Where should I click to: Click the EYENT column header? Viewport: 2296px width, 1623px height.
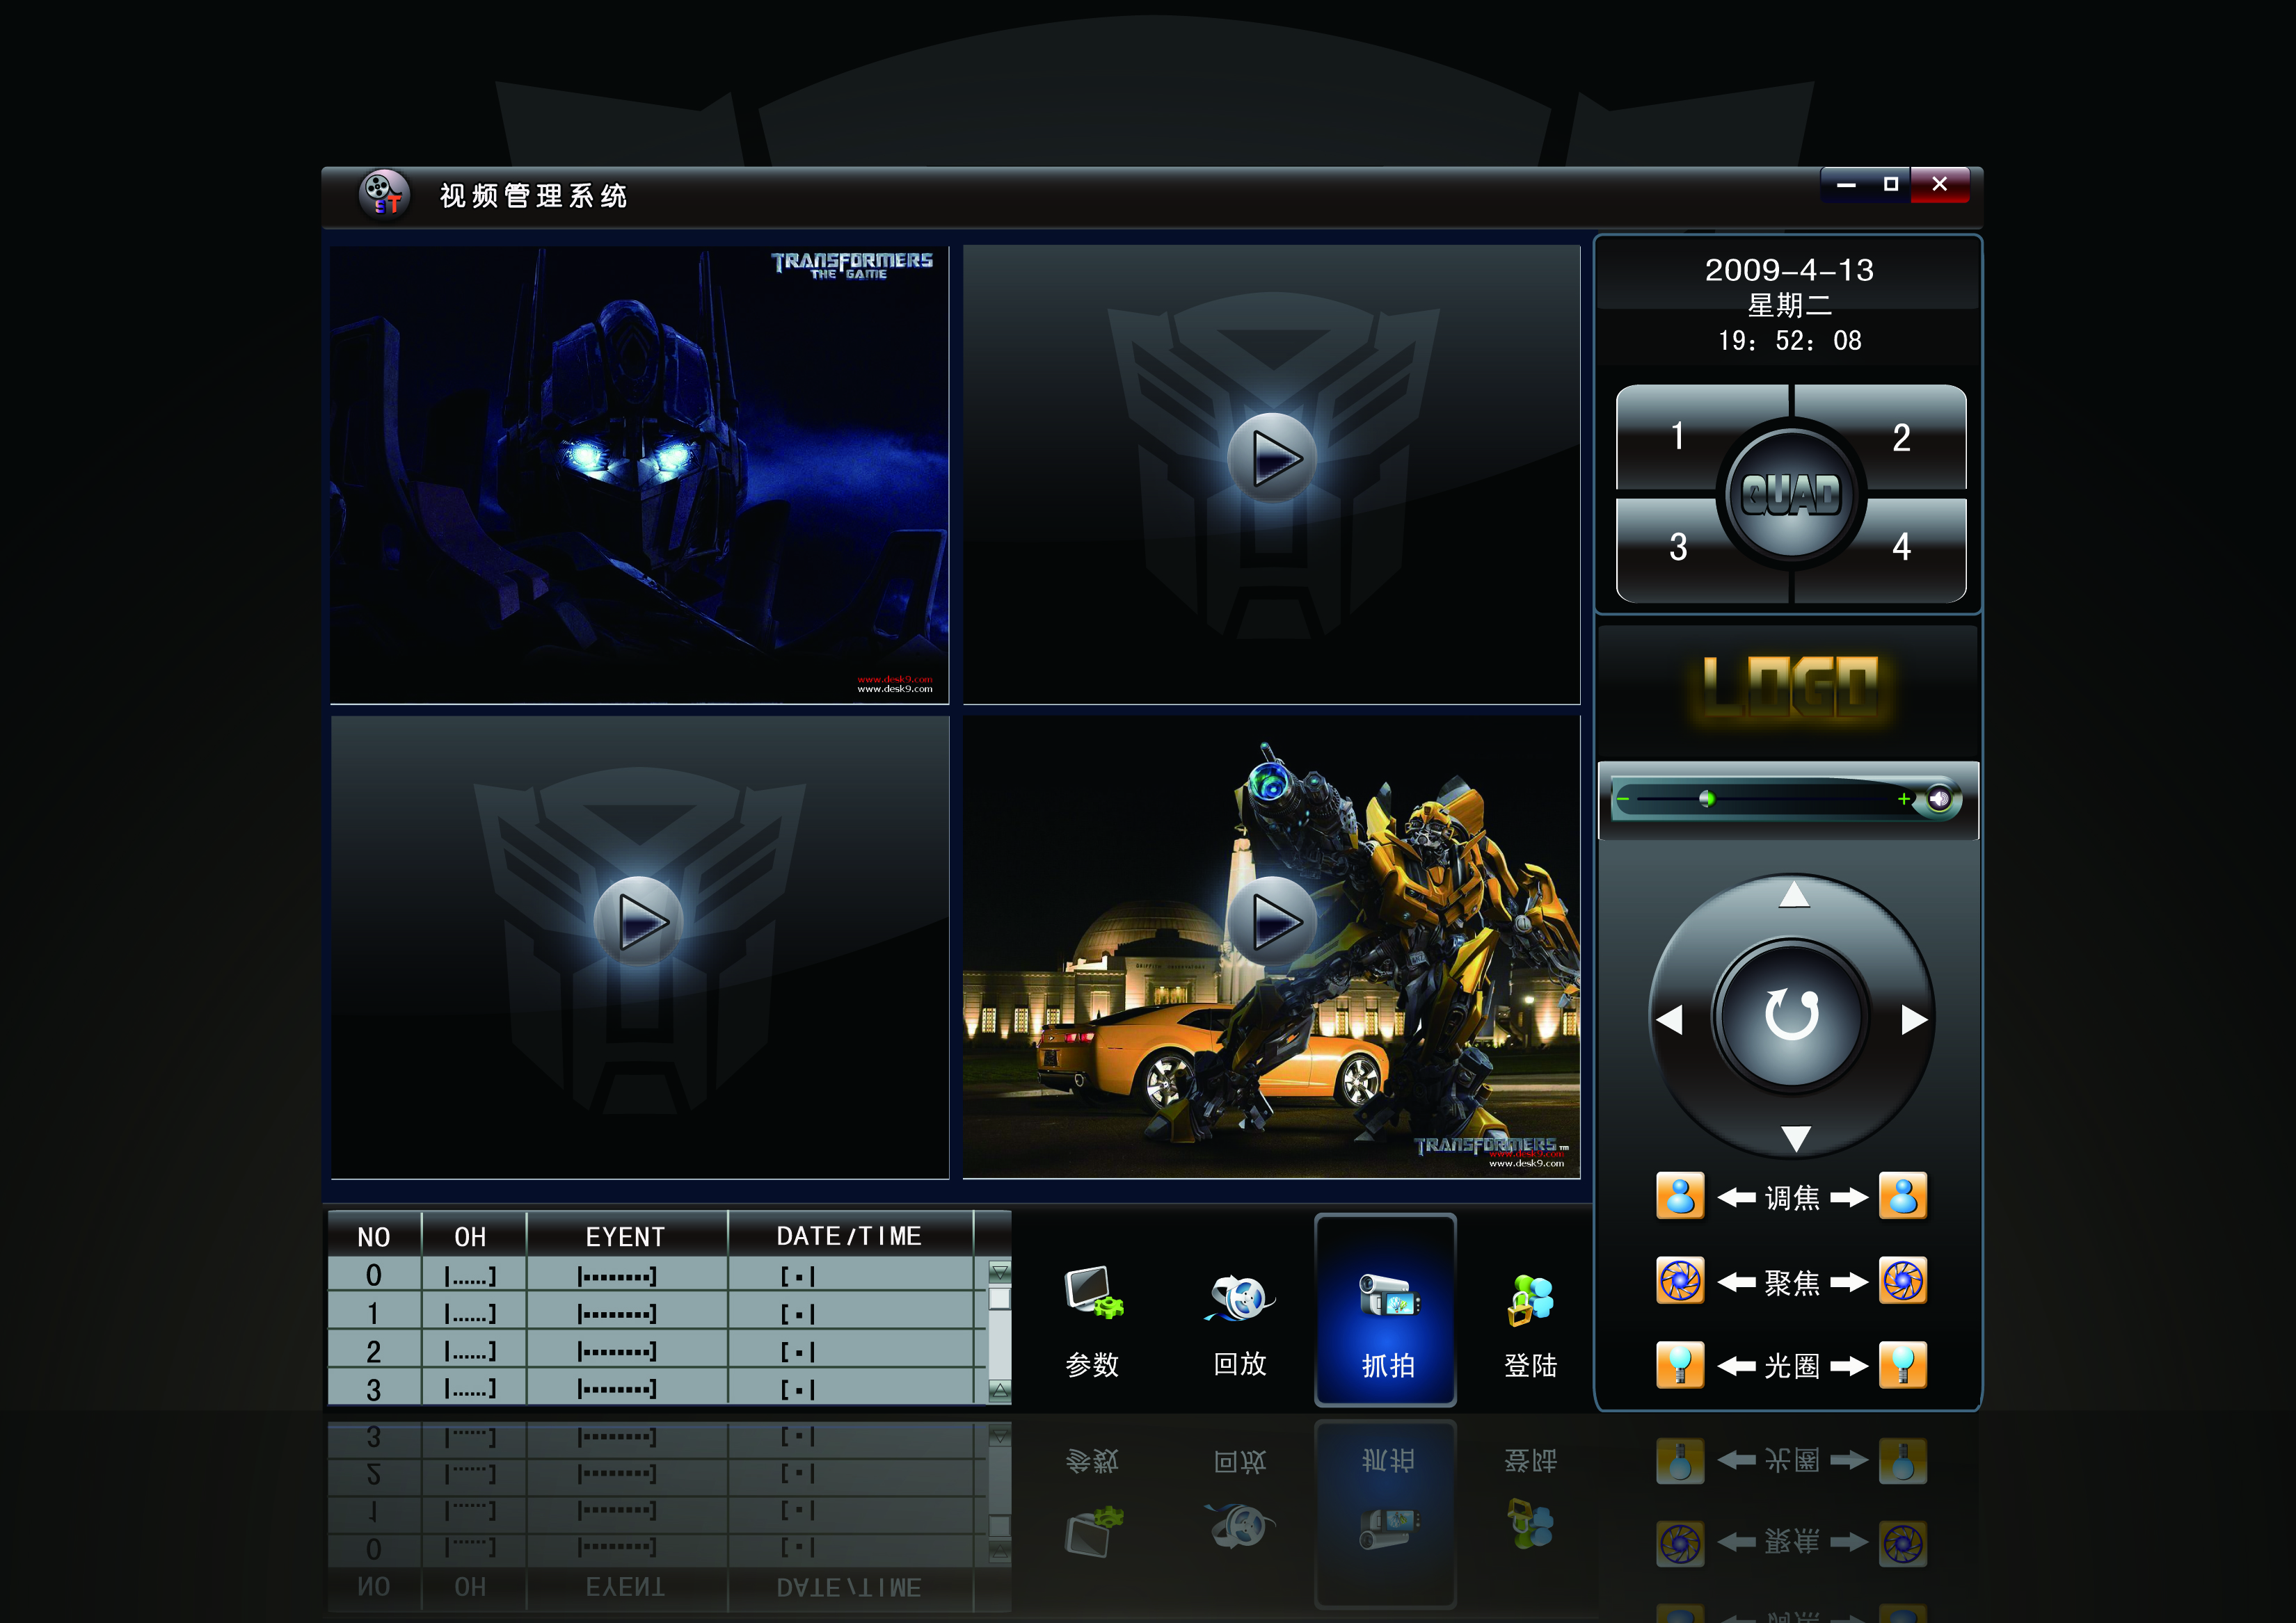click(x=626, y=1236)
